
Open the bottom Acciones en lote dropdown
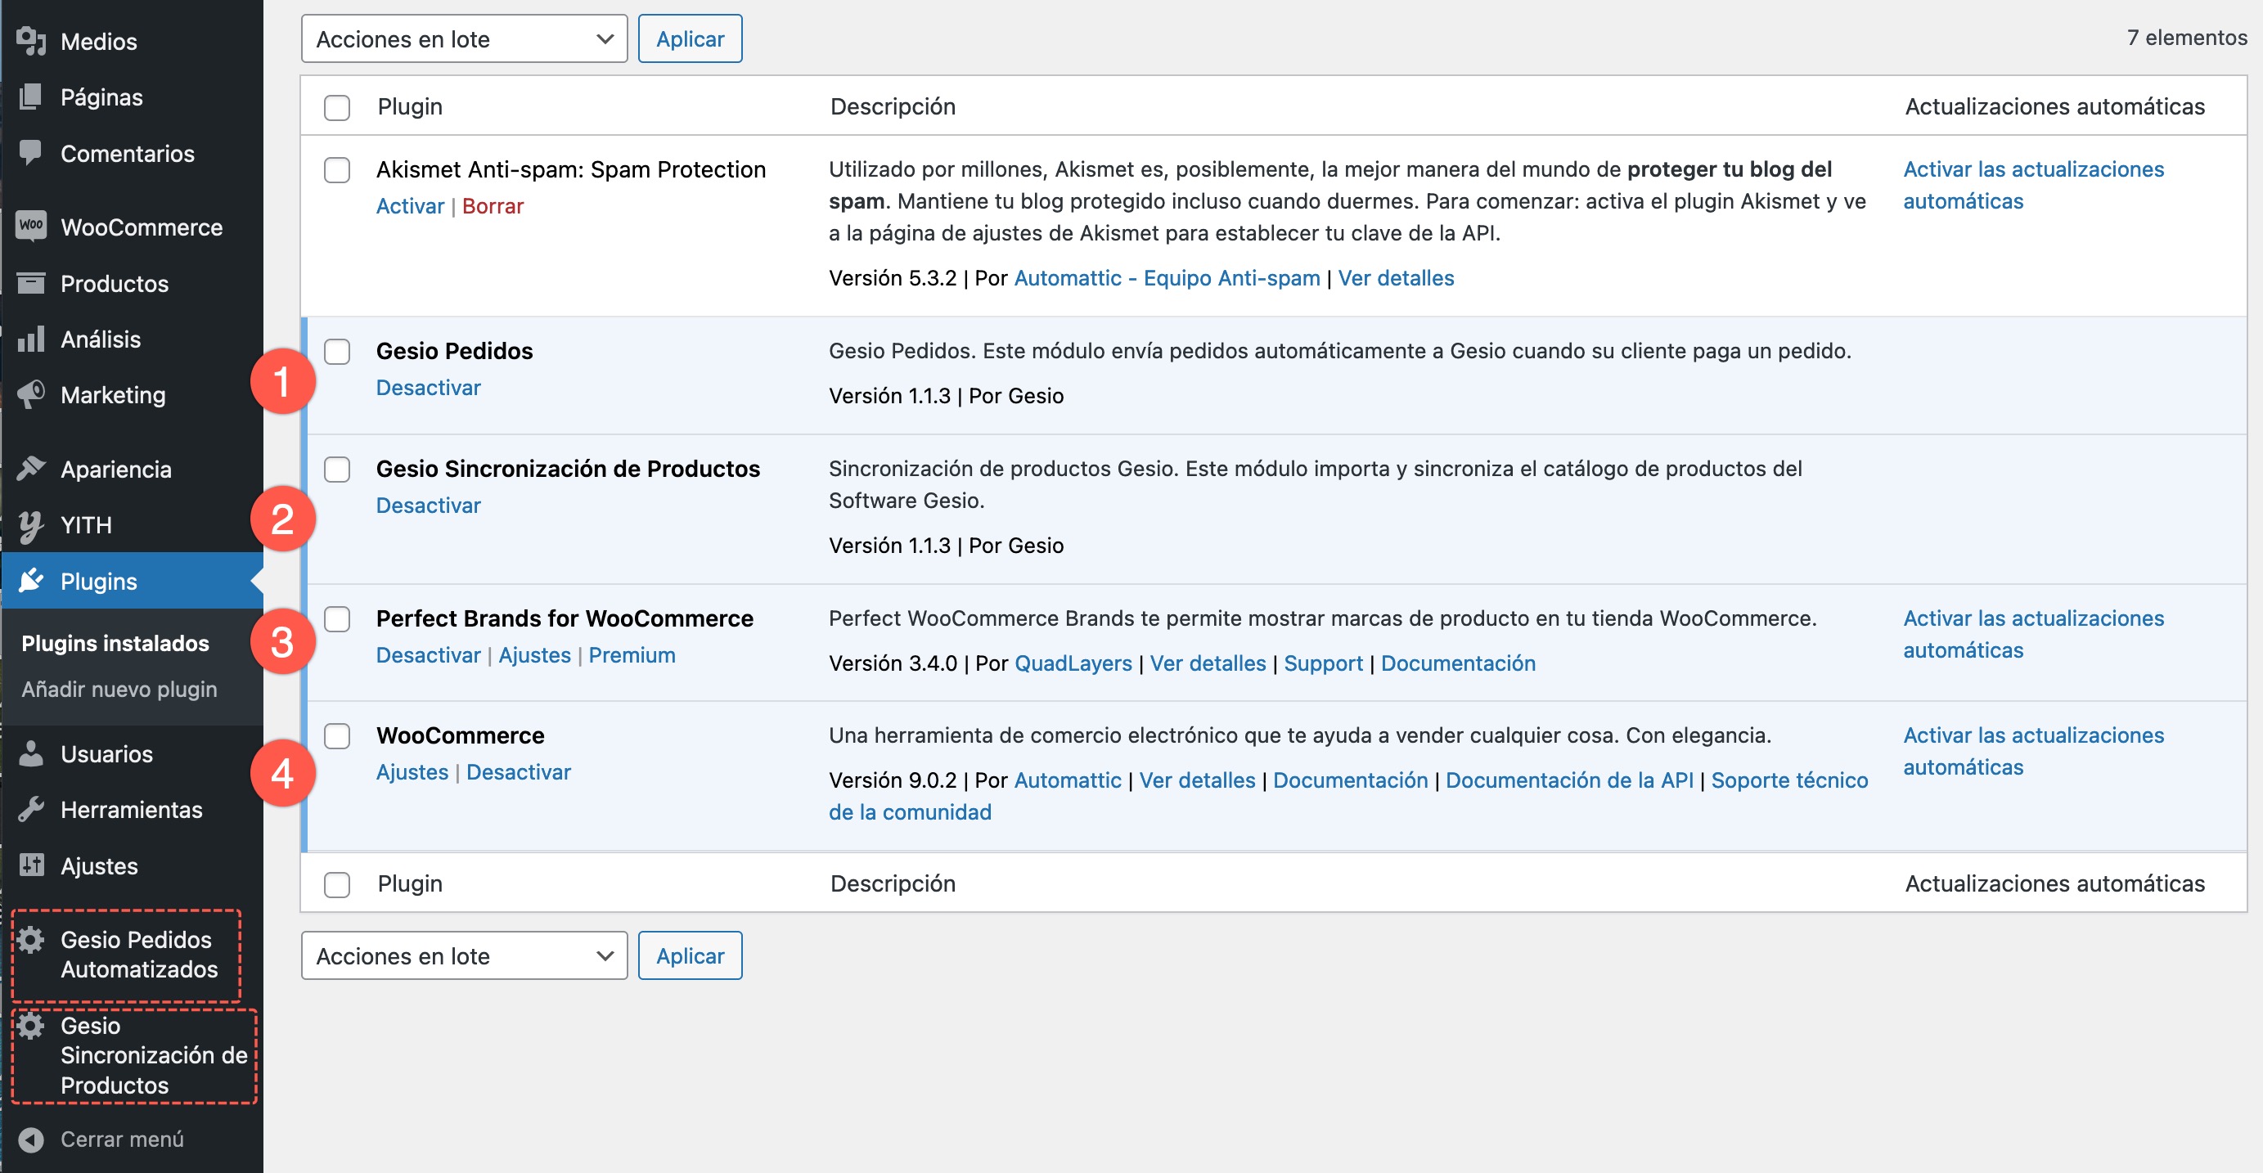pyautogui.click(x=464, y=955)
